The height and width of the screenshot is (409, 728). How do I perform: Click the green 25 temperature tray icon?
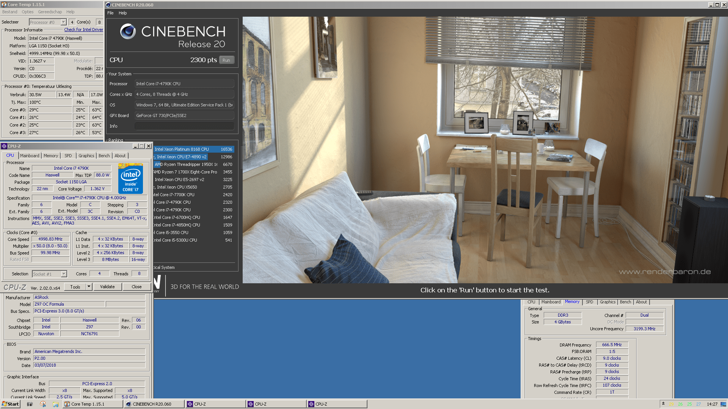[689, 404]
